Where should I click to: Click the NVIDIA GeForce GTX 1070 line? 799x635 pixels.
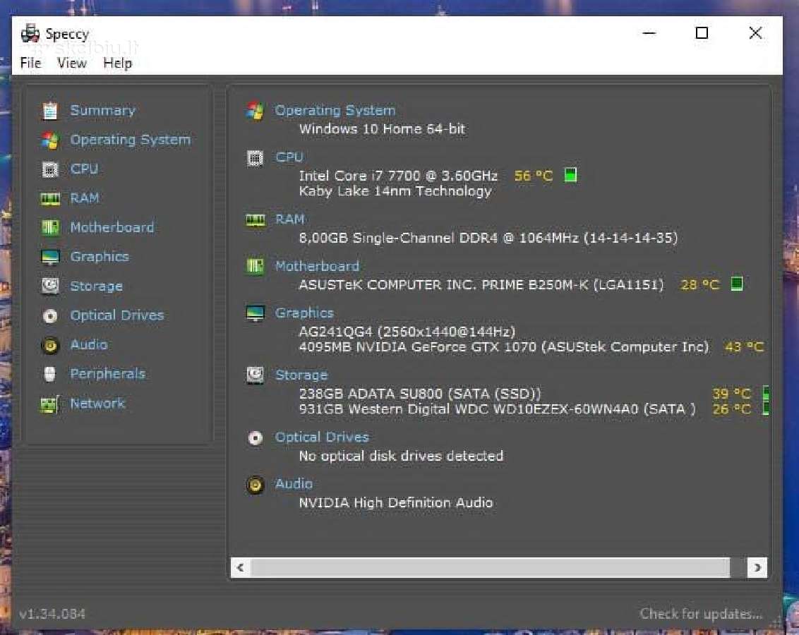coord(503,347)
